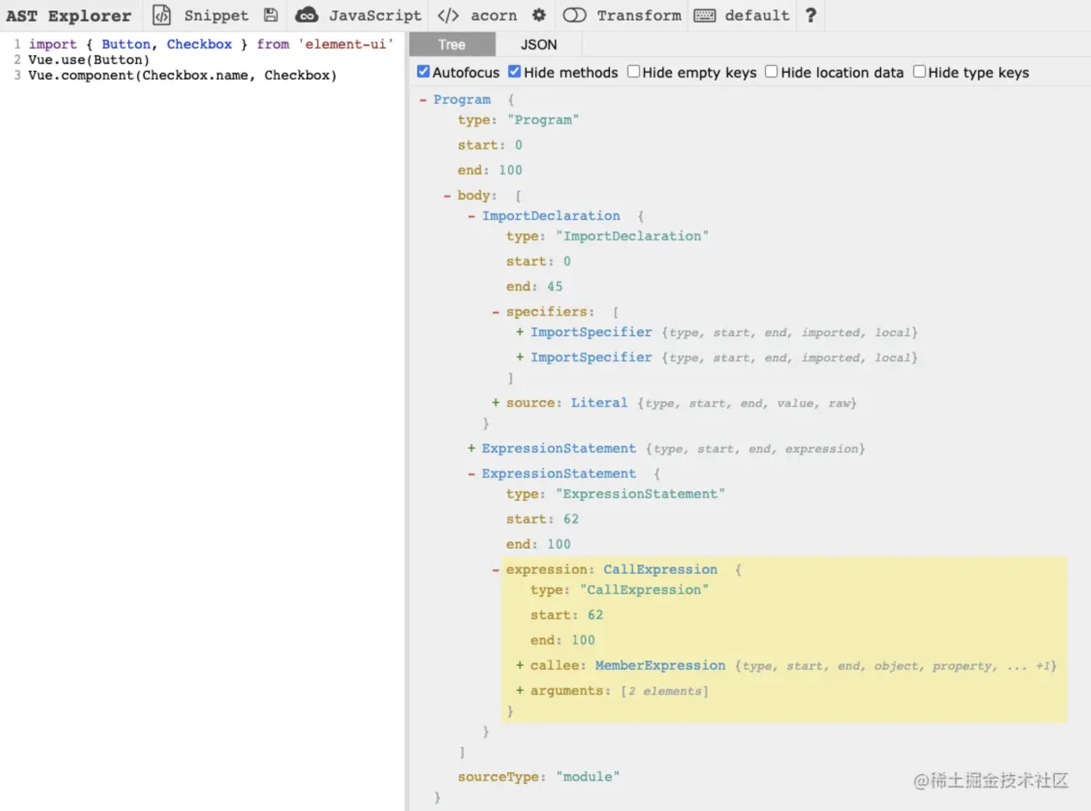
Task: Click the cloud fork icon
Action: [x=307, y=15]
